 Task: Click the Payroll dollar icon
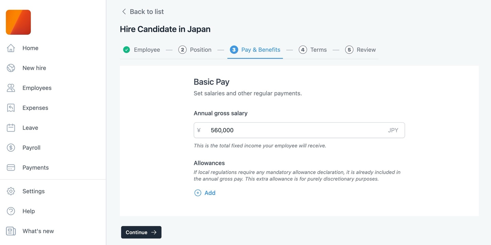click(11, 148)
